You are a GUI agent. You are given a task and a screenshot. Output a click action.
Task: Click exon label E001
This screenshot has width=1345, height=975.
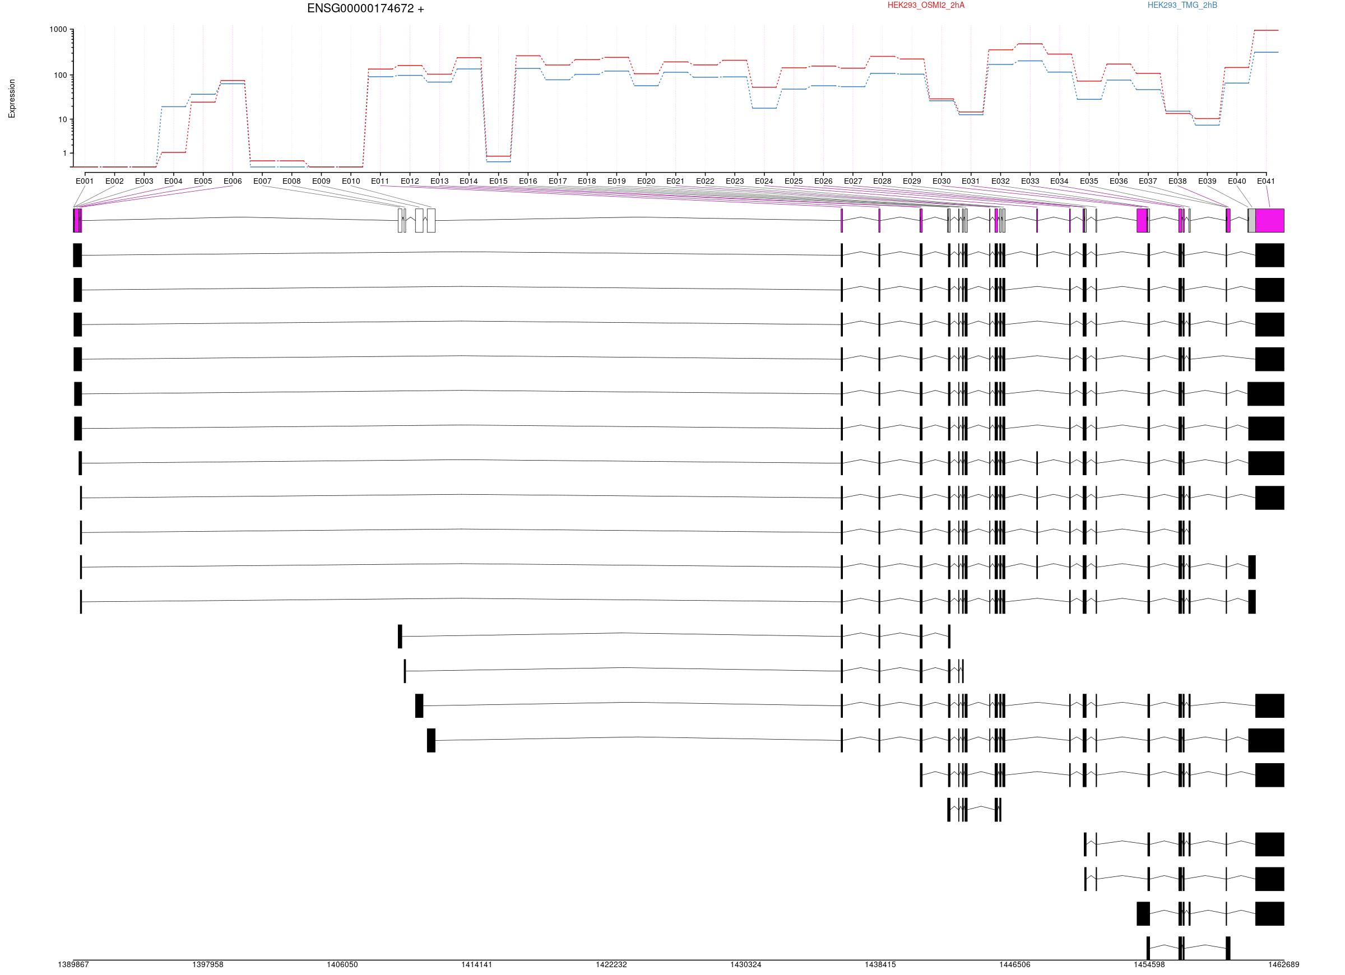click(x=85, y=182)
